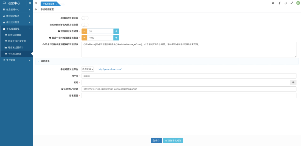Click the 签名配置 input field
Screen dimensions: 301x146
(189, 96)
